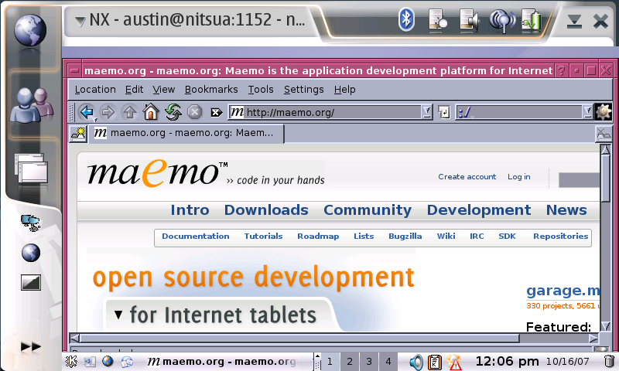
Task: Click the taskbar volume speaker icon
Action: pos(416,362)
